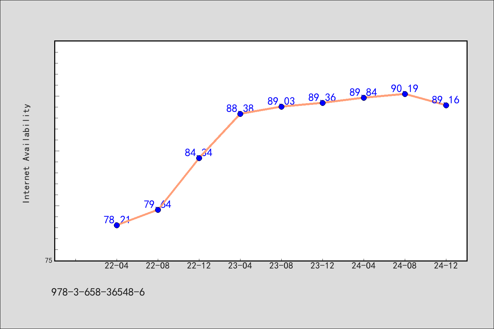Click the data point labeled 84.34
Screen dimensions: 494x329
click(x=199, y=158)
